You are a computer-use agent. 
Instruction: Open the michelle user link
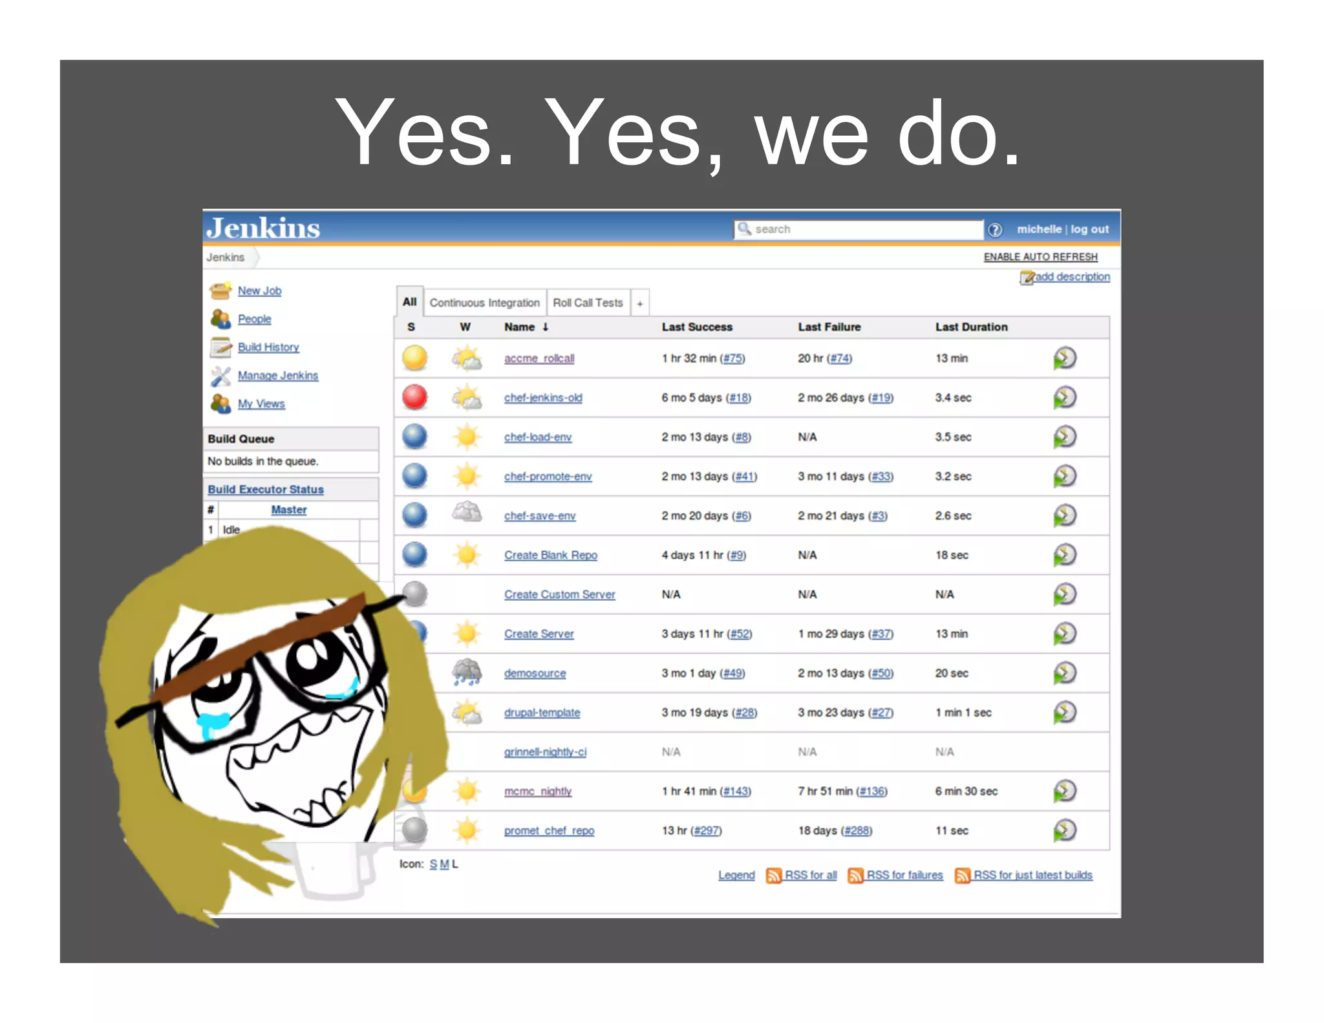click(x=1039, y=230)
